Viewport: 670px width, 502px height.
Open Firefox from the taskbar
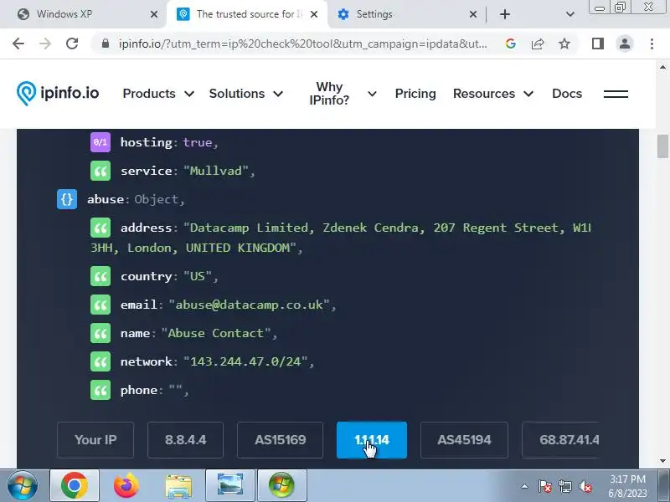pyautogui.click(x=126, y=486)
